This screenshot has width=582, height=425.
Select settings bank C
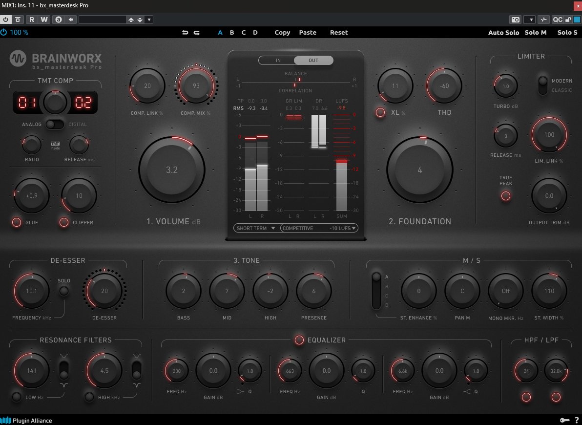[244, 33]
